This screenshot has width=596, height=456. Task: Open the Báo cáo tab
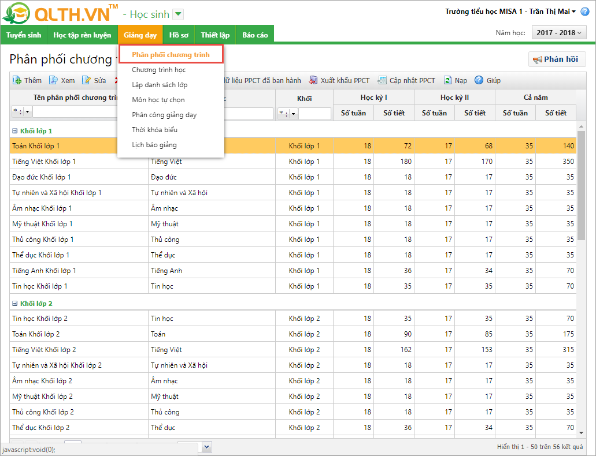tap(255, 35)
